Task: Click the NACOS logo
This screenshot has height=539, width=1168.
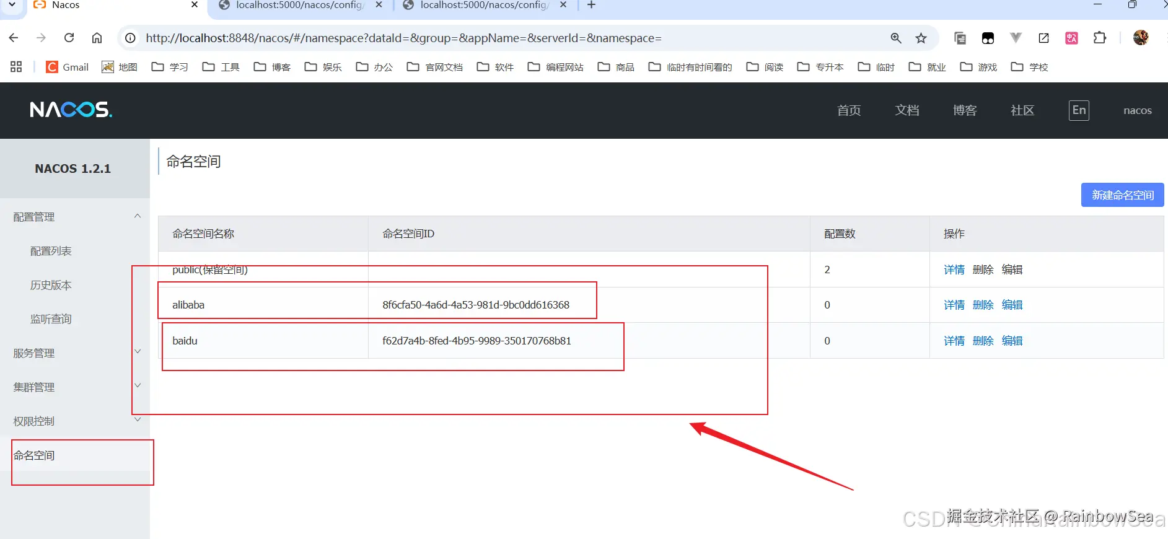Action: point(71,110)
